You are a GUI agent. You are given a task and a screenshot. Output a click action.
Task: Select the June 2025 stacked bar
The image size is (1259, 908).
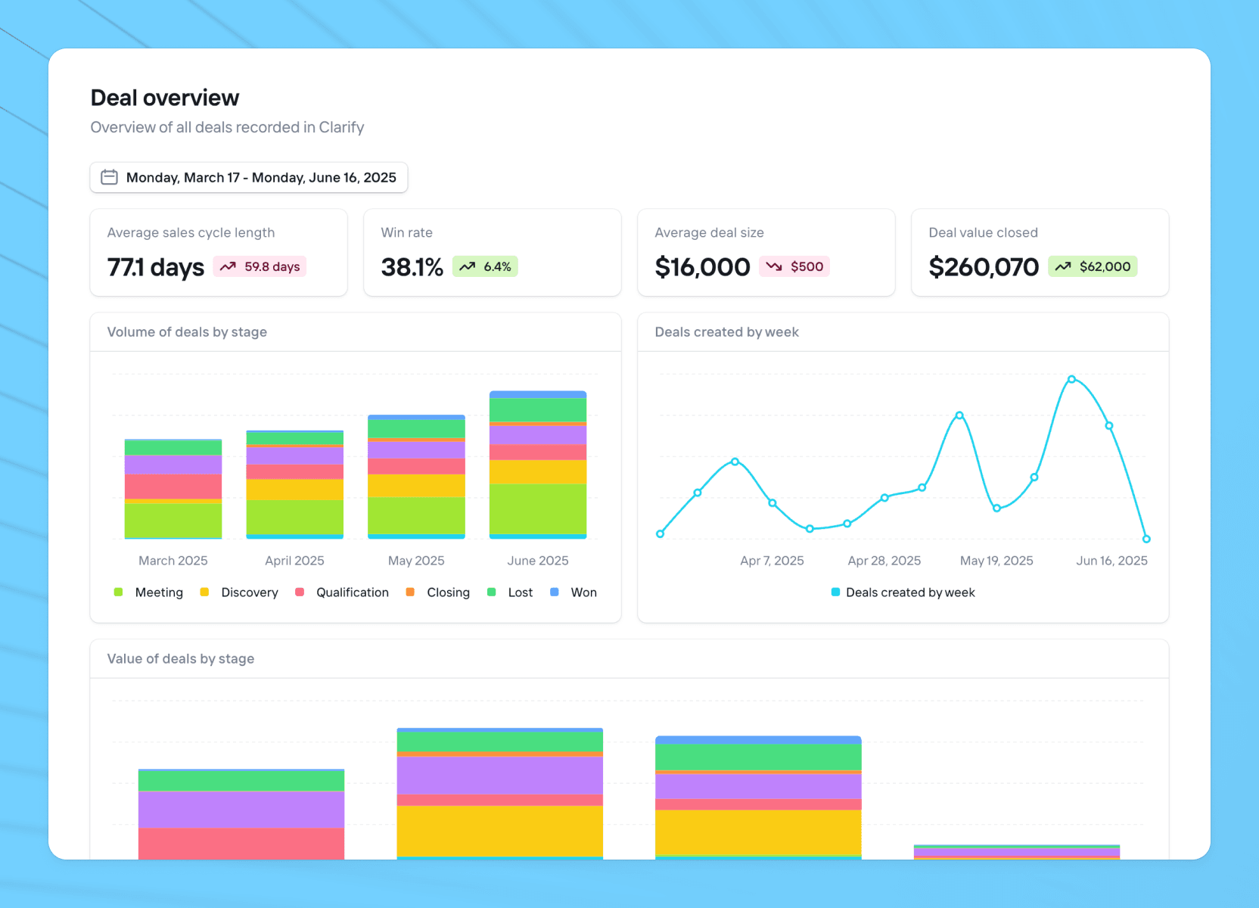[538, 465]
